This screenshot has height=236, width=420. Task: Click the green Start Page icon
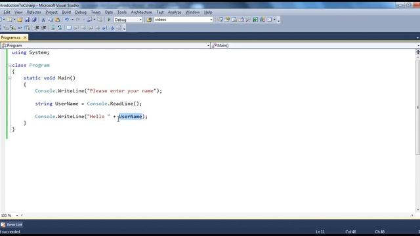pos(255,20)
